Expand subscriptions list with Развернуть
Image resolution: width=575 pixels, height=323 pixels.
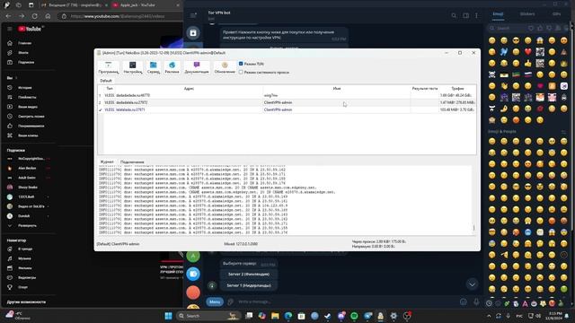(28, 225)
